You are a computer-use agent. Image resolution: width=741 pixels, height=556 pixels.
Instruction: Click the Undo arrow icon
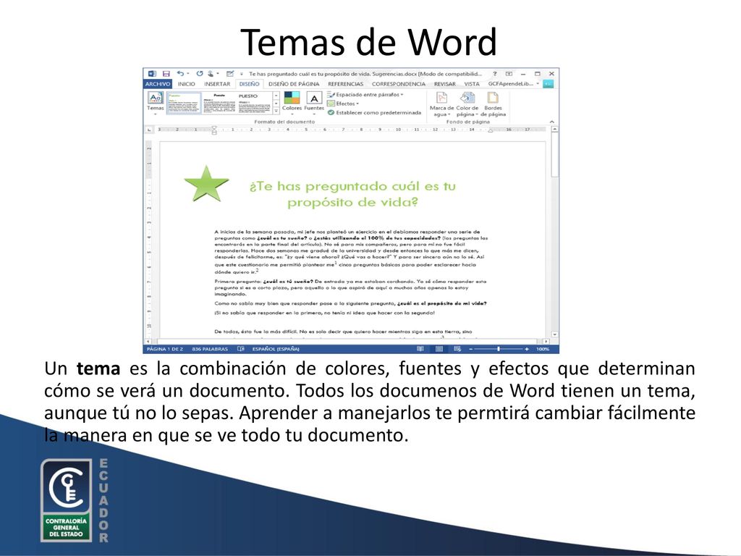click(x=180, y=74)
